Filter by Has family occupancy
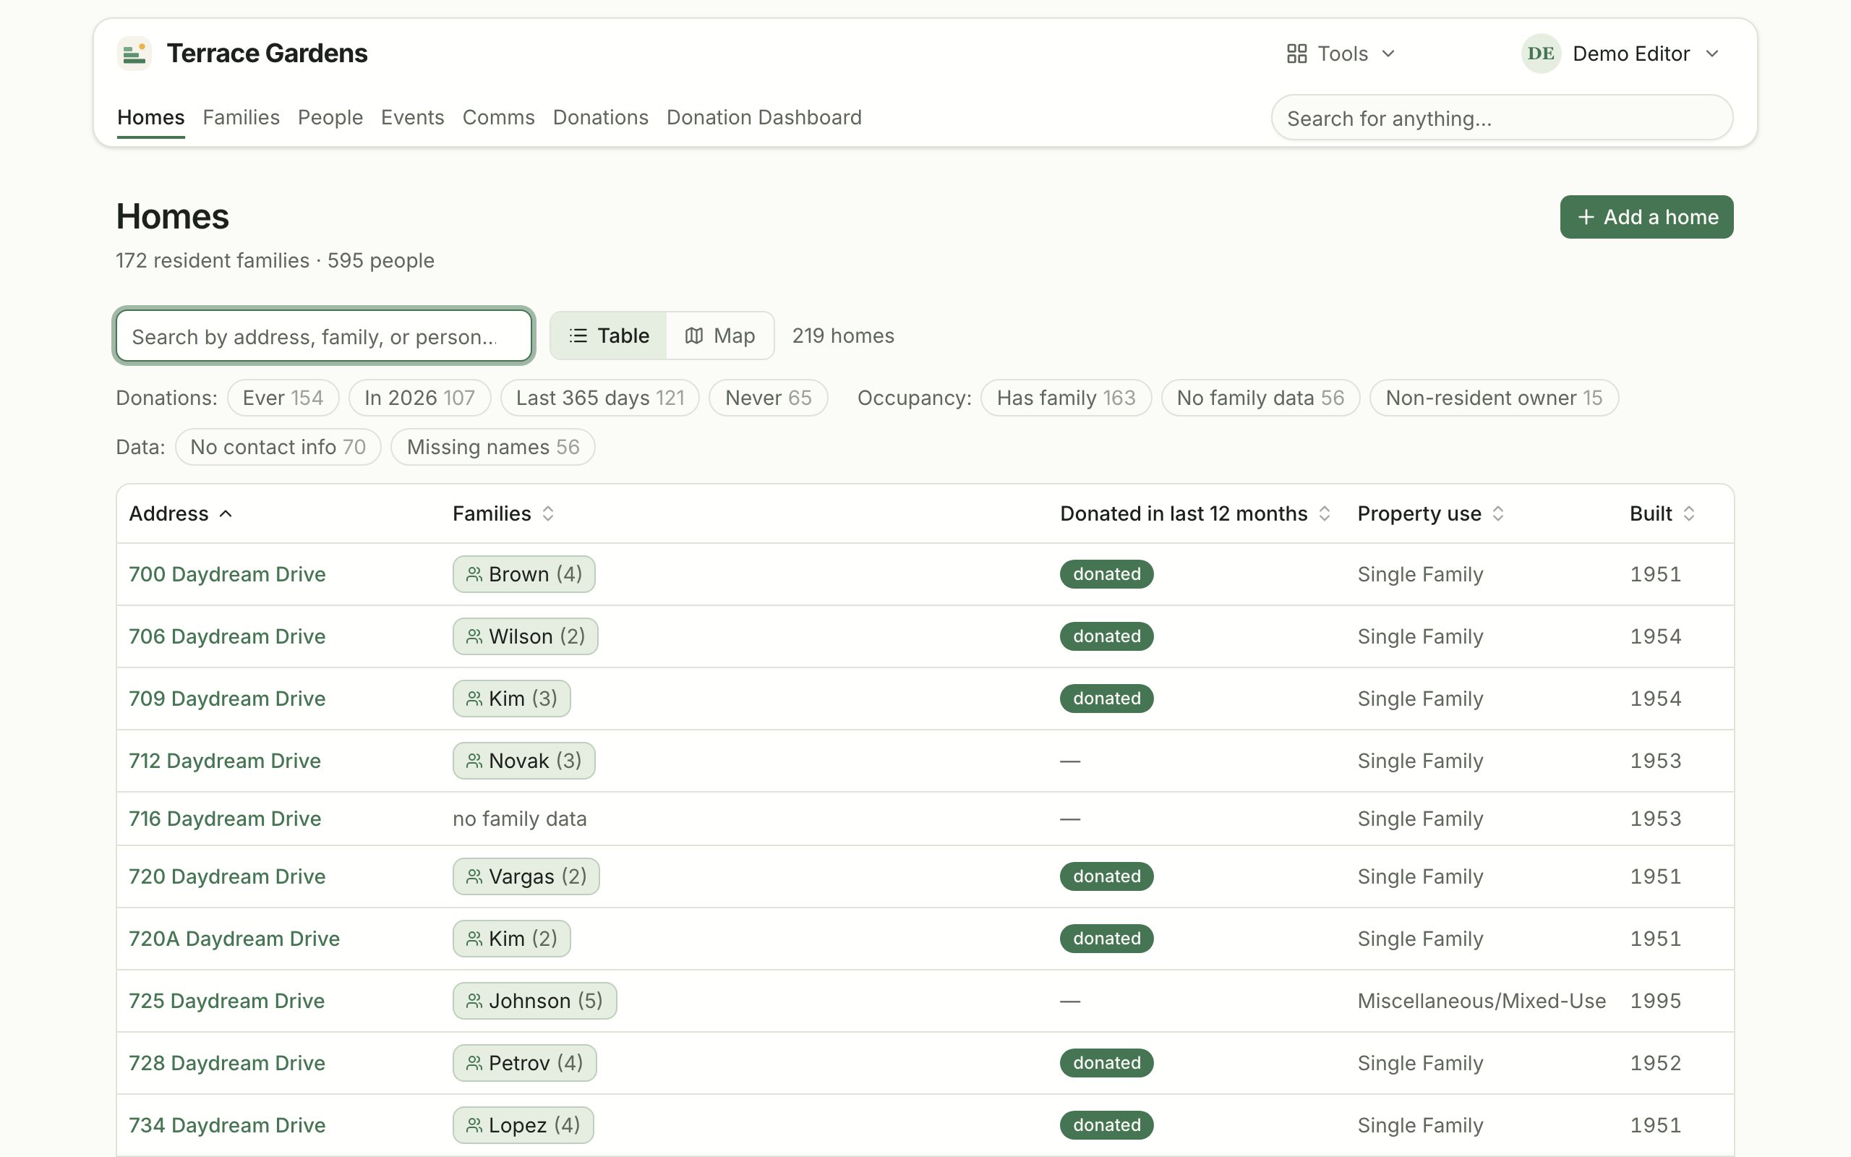1851x1157 pixels. pyautogui.click(x=1066, y=398)
